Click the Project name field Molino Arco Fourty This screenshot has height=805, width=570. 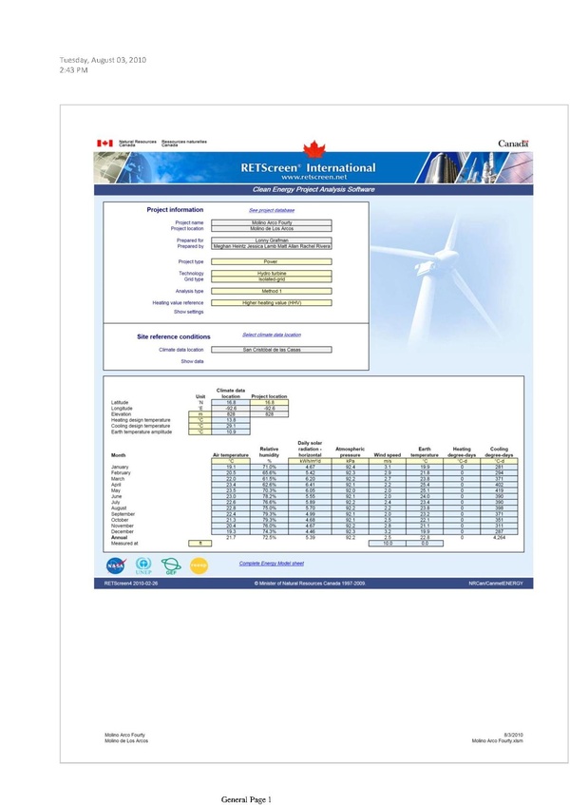tap(272, 222)
